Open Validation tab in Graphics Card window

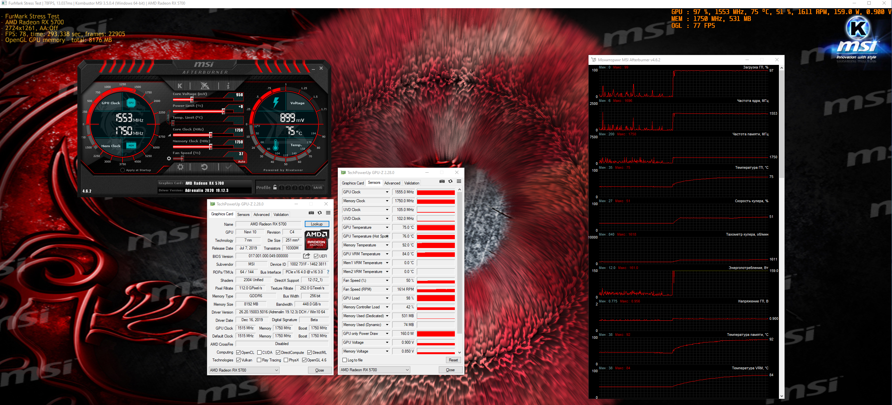click(281, 215)
